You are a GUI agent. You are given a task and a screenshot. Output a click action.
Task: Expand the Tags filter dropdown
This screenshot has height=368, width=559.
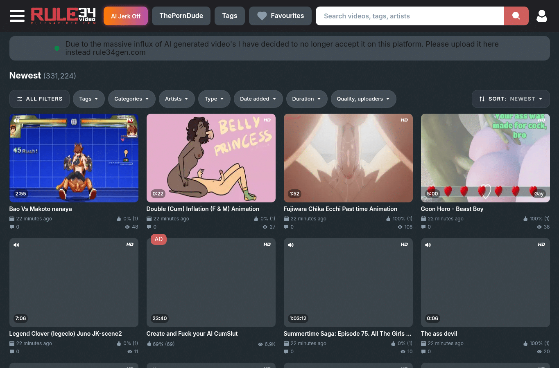pyautogui.click(x=89, y=99)
